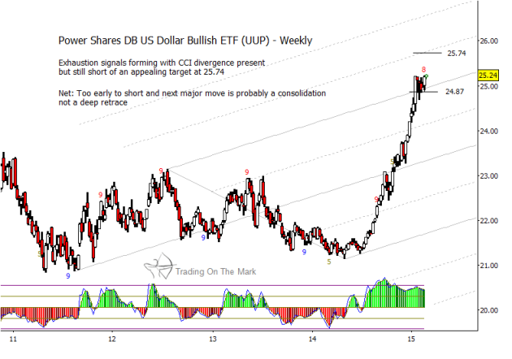
Task: Click the 23.00 price axis label
Action: [x=488, y=176]
